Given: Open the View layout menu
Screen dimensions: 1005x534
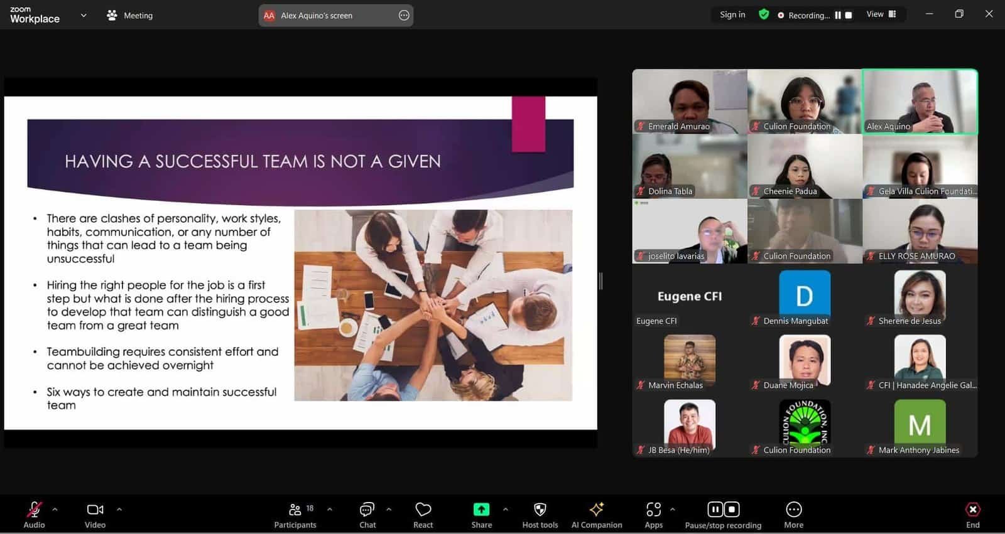Looking at the screenshot, I should pyautogui.click(x=881, y=14).
